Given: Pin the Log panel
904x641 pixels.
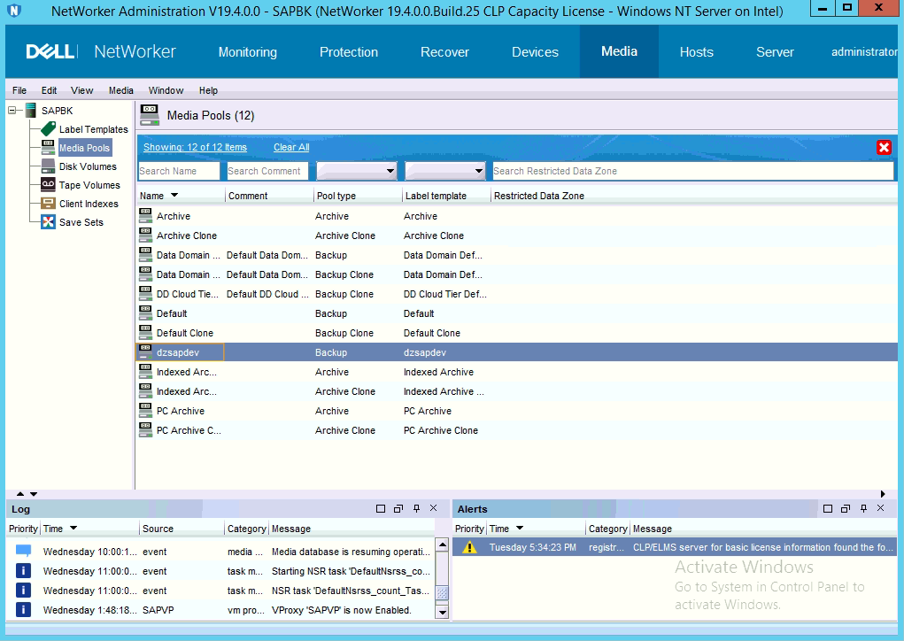Looking at the screenshot, I should click(x=416, y=509).
